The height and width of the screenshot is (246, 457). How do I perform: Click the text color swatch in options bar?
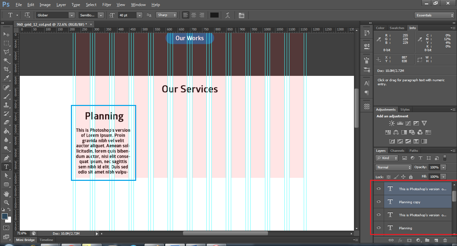click(214, 15)
